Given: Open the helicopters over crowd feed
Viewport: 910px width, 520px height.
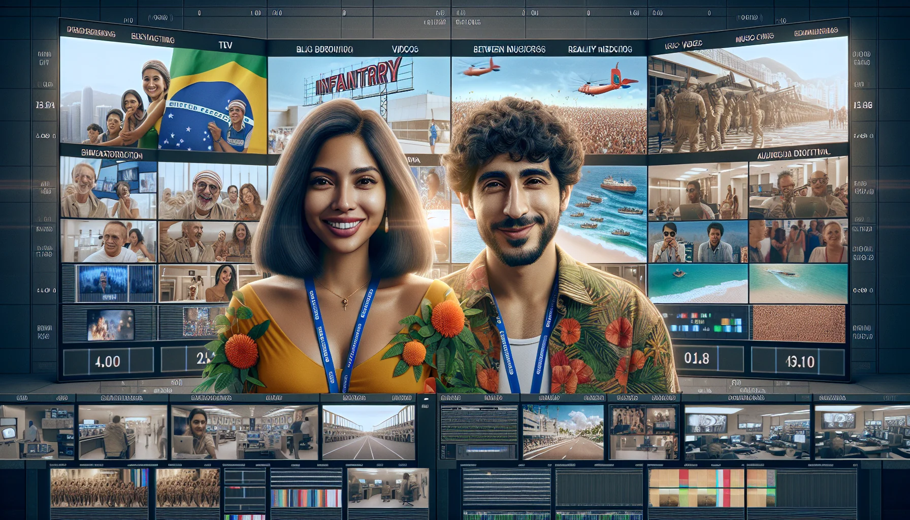Looking at the screenshot, I should (x=549, y=105).
